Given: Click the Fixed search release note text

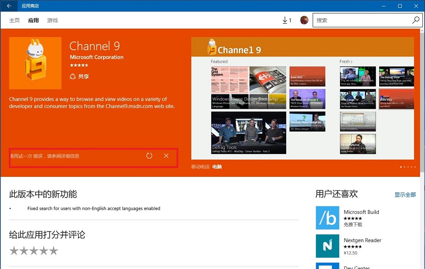Looking at the screenshot, I should 94,208.
